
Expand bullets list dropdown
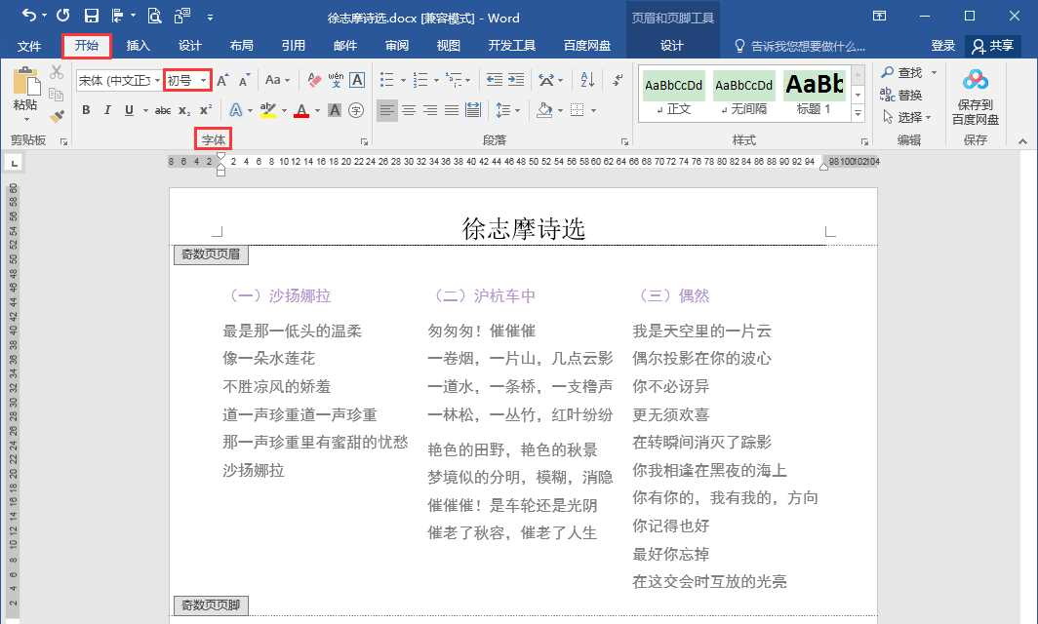pyautogui.click(x=403, y=80)
